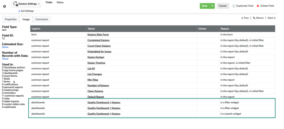Select the "0 custom table rules" entry
Image resolution: width=284 pixels, height=129 pixels.
[13, 104]
